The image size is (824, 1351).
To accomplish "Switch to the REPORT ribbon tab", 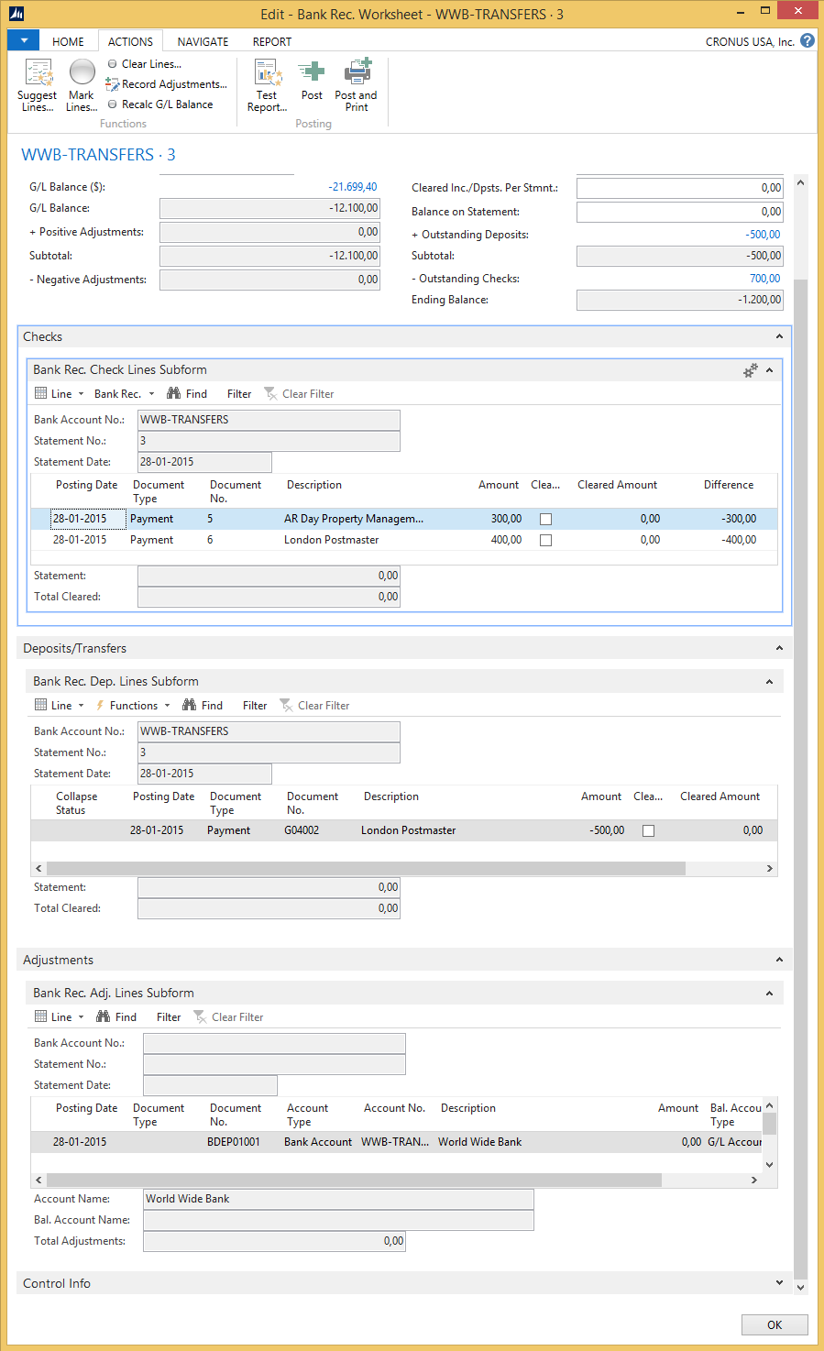I will 272,42.
